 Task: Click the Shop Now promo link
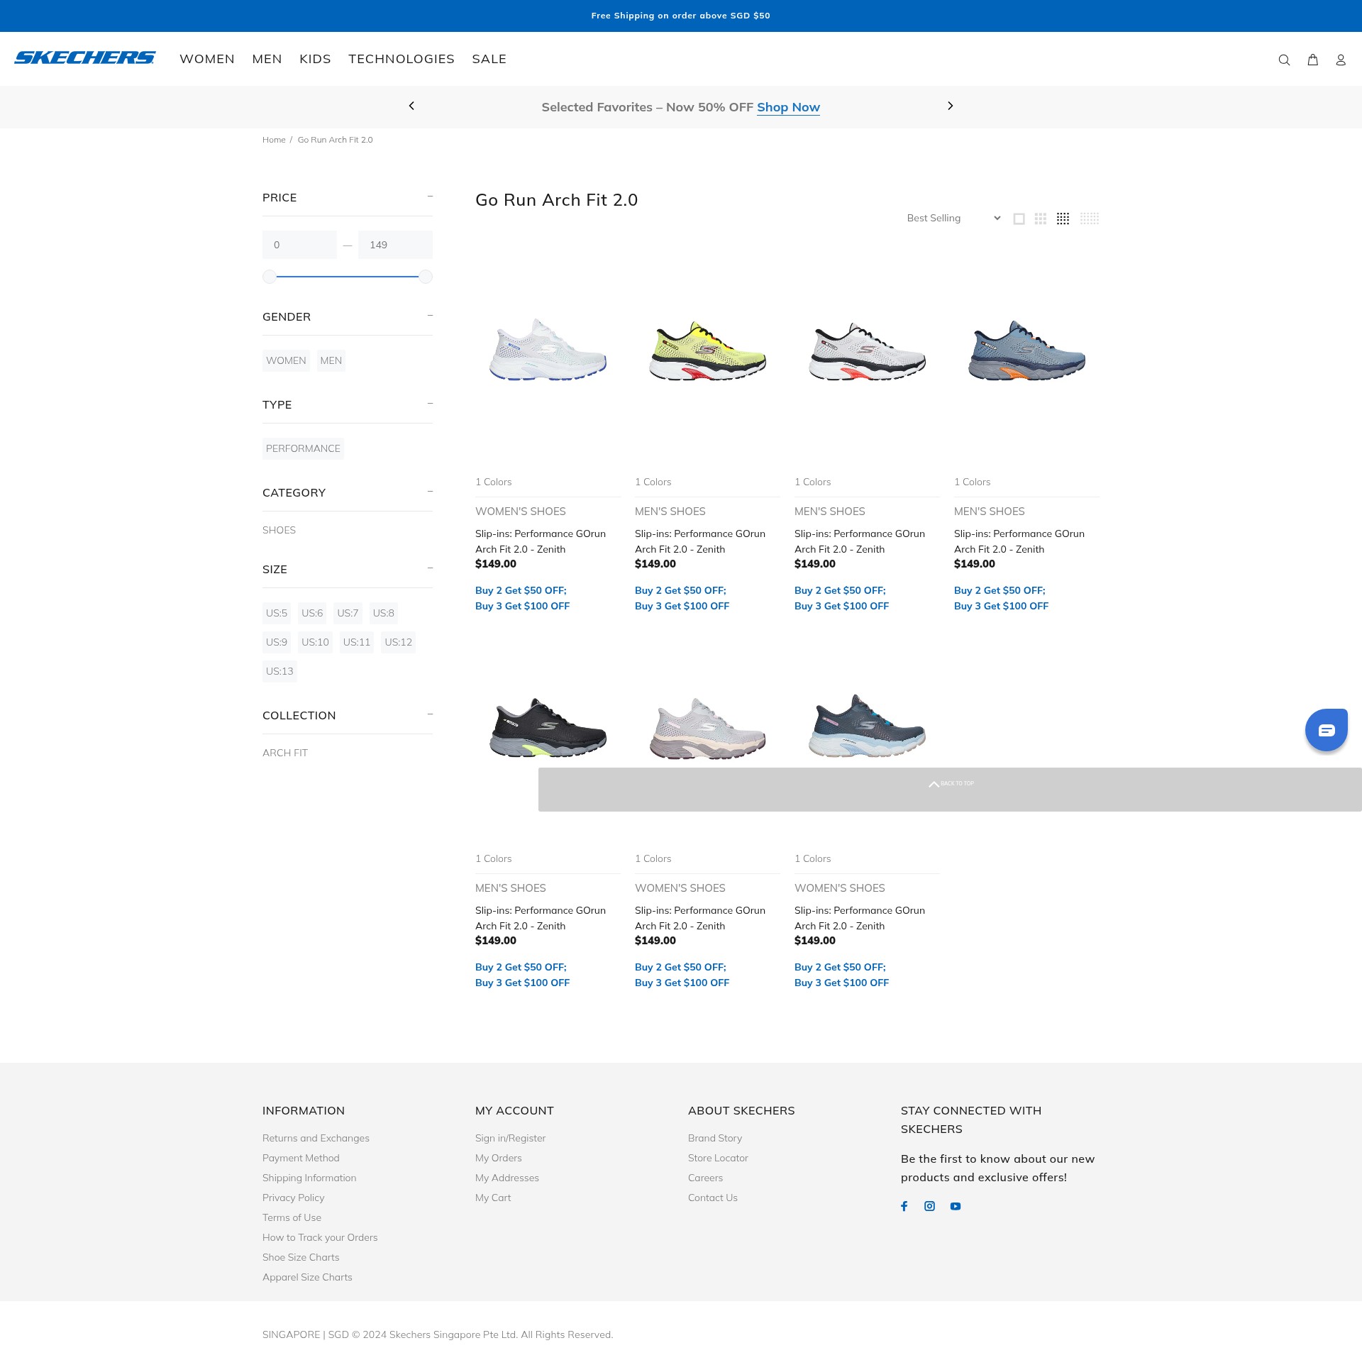point(788,107)
